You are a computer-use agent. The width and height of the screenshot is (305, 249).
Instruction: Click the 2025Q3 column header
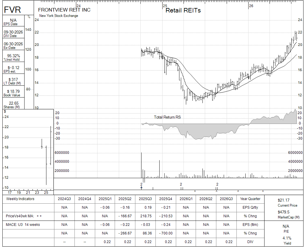(145, 199)
